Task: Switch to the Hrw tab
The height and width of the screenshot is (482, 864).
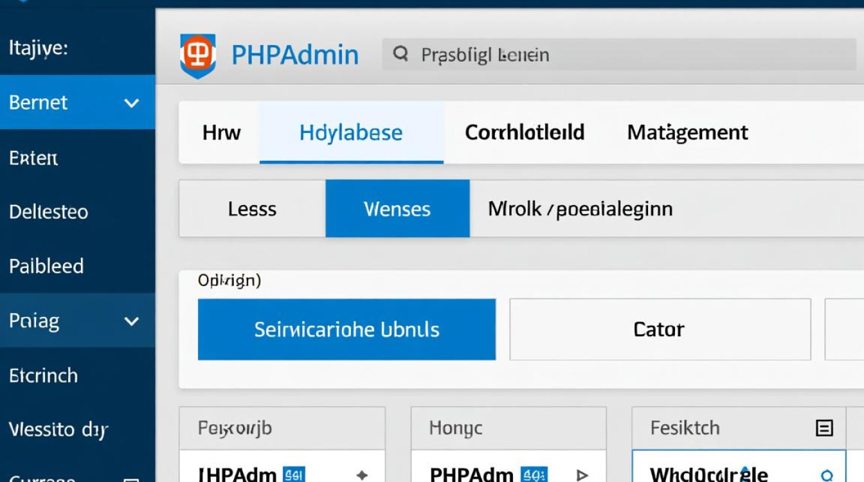Action: tap(221, 132)
